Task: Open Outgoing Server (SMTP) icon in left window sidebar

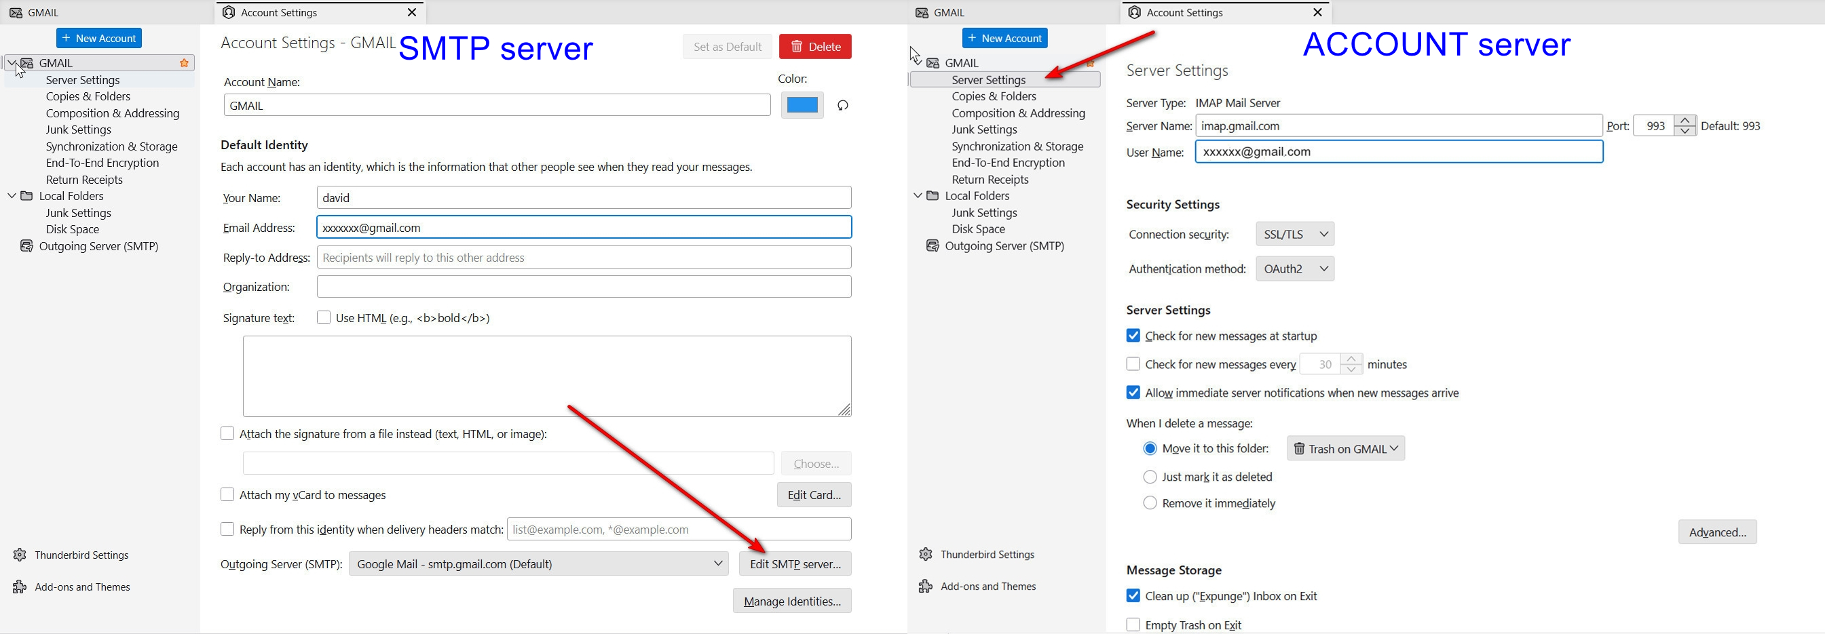Action: (x=27, y=246)
